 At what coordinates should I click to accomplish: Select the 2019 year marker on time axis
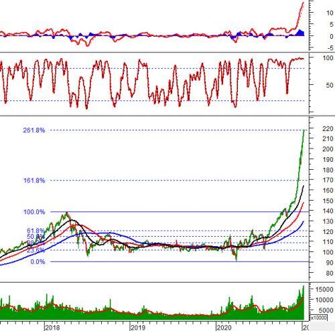(x=138, y=328)
